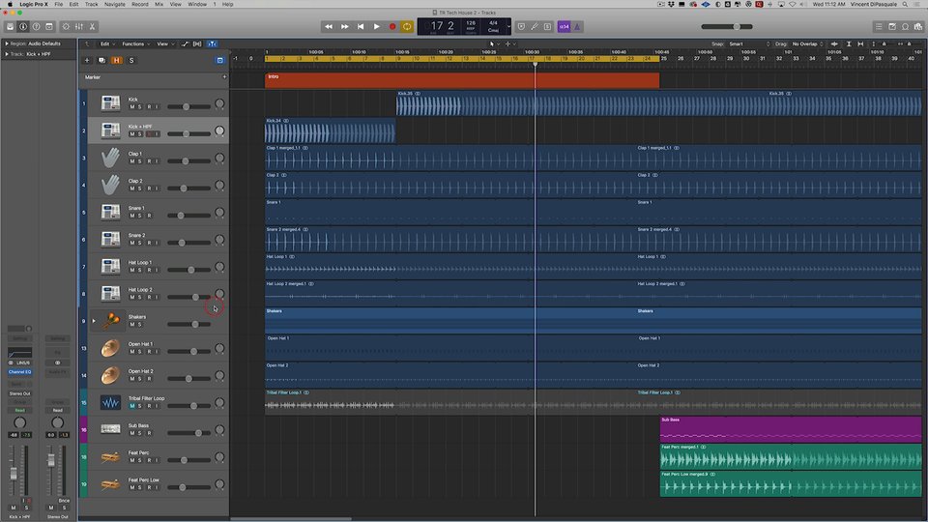The width and height of the screenshot is (928, 522).
Task: Solo the Clap 1 track
Action: [139, 161]
